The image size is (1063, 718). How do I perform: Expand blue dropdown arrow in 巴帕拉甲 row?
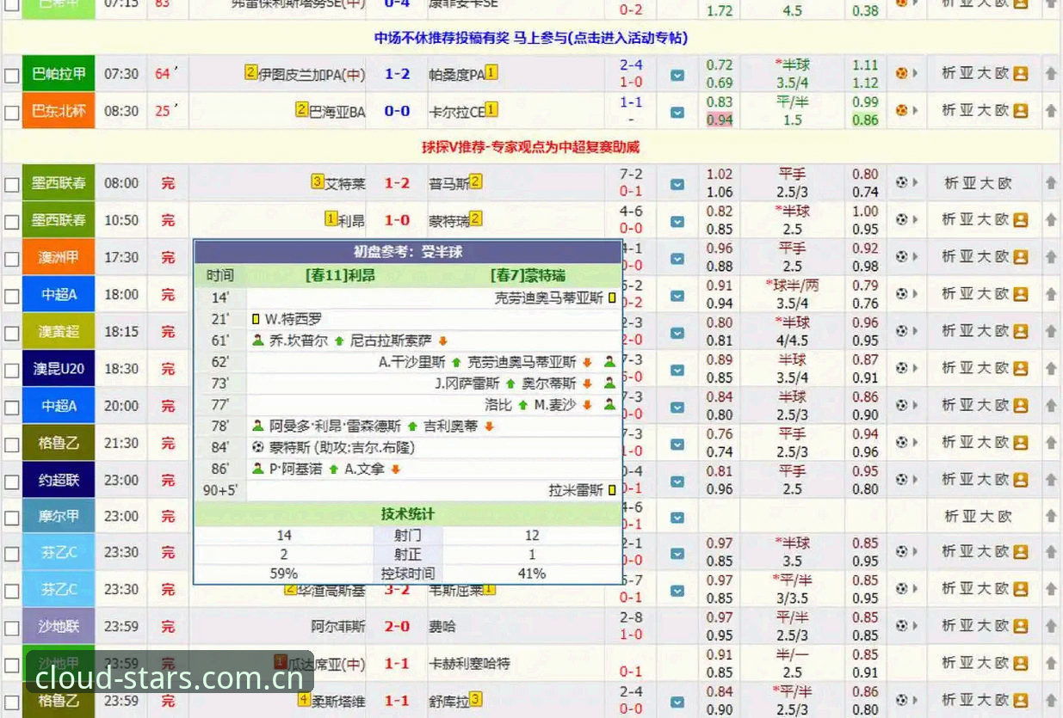pos(677,76)
